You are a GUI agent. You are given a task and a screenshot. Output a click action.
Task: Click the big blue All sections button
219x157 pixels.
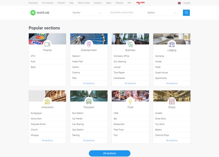point(110,153)
